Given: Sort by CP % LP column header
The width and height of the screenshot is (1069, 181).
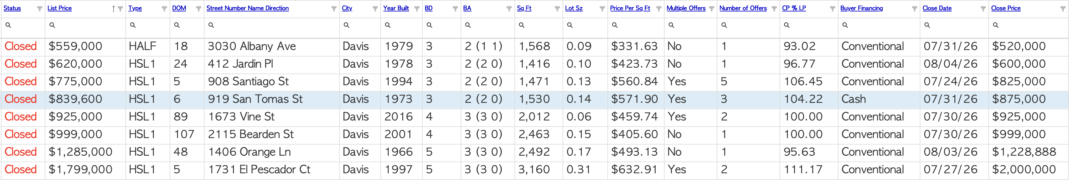Looking at the screenshot, I should click(x=794, y=8).
